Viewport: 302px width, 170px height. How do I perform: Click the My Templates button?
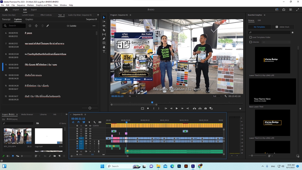[x=260, y=27]
